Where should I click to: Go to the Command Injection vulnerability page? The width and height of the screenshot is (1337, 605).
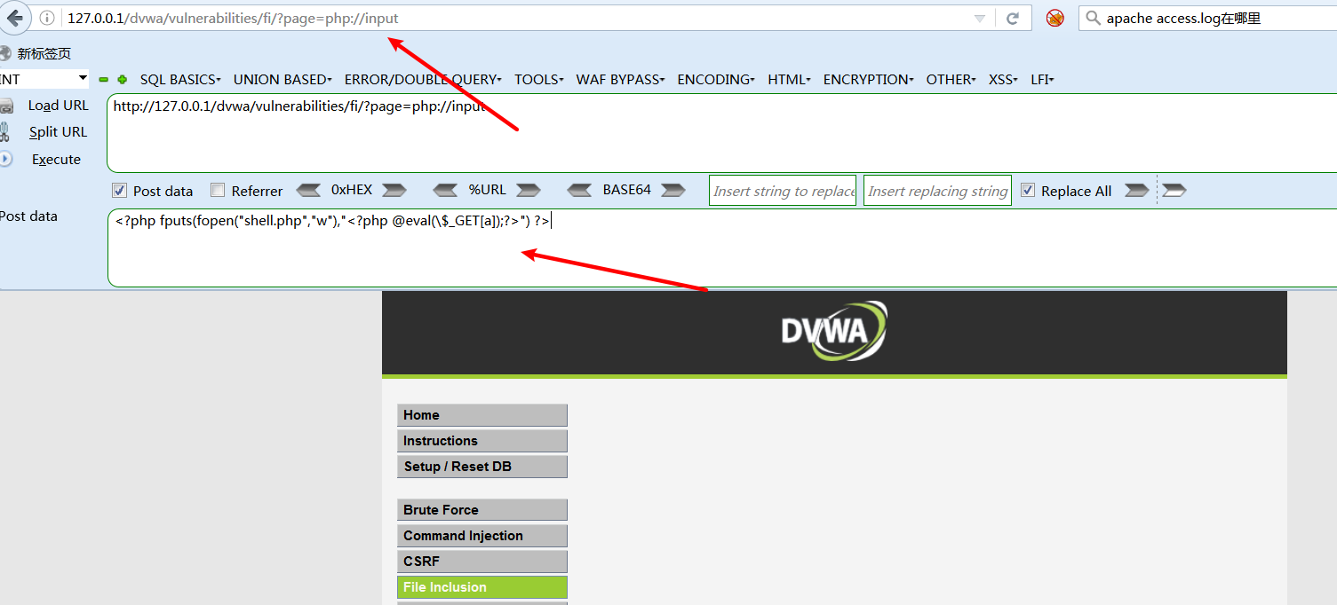[481, 536]
